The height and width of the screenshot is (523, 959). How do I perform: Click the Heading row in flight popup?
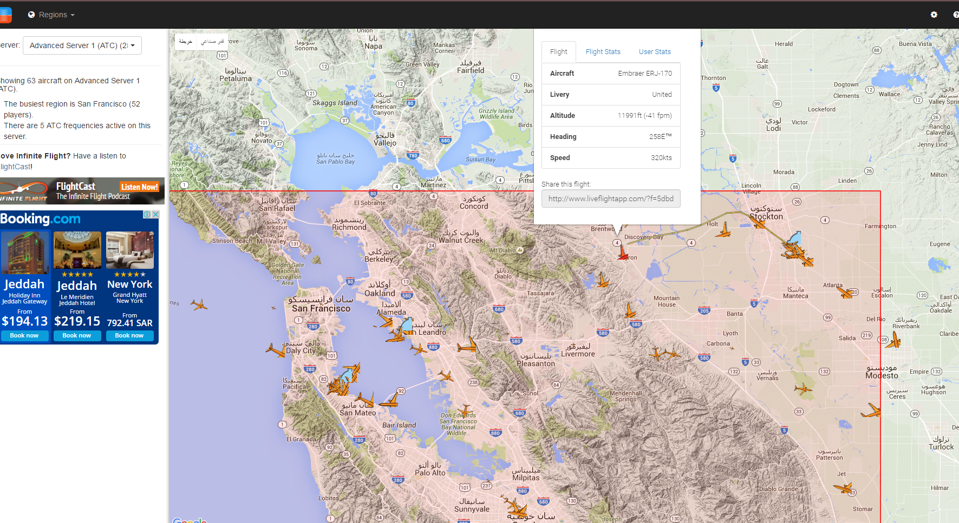[611, 137]
